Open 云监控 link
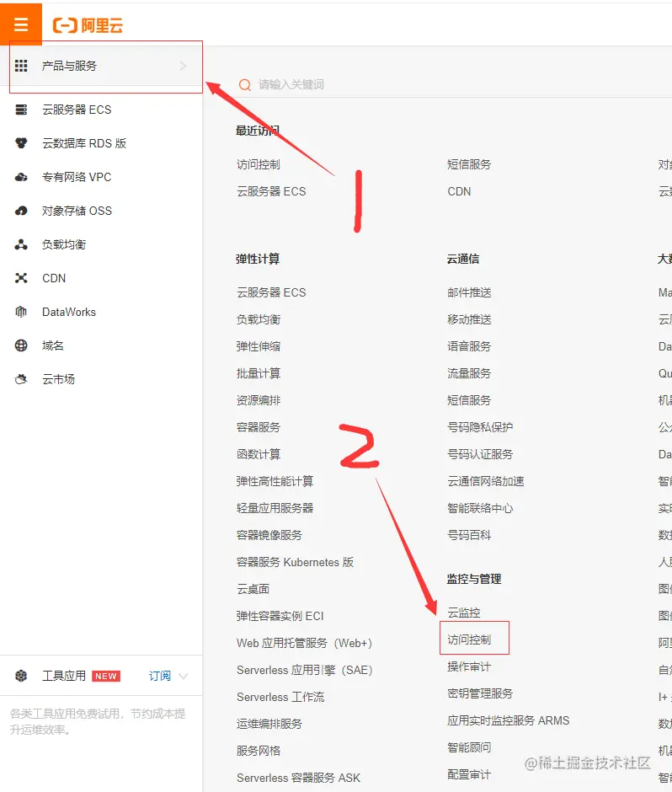The width and height of the screenshot is (672, 792). [x=463, y=613]
